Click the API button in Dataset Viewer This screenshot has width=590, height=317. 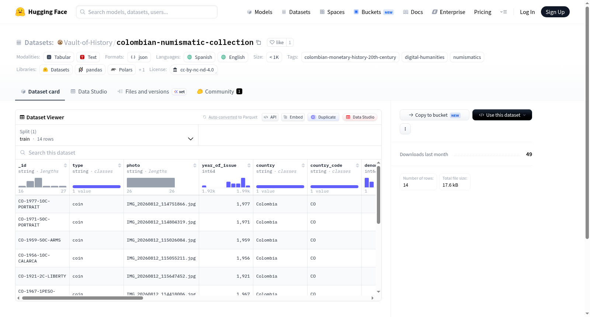click(x=270, y=117)
